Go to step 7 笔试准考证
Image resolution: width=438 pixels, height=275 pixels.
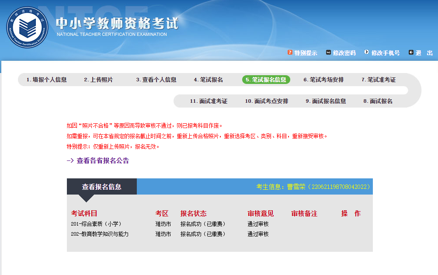379,80
